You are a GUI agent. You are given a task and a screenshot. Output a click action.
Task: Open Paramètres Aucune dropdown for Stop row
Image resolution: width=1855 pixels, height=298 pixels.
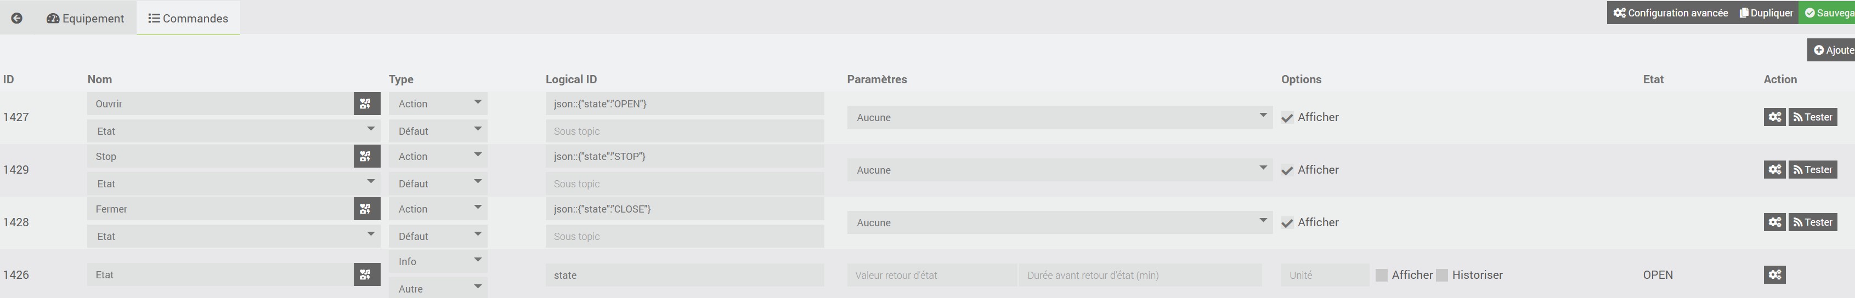pos(1059,170)
